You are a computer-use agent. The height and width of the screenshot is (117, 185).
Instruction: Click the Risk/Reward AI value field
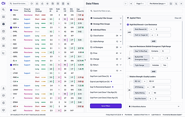(x=163, y=29)
